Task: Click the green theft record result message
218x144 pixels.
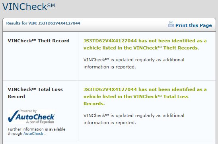Action: pos(145,44)
